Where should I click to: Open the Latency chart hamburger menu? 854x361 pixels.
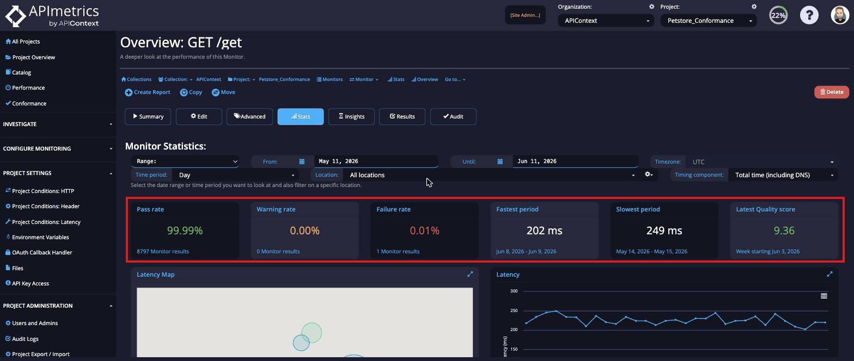pos(824,296)
